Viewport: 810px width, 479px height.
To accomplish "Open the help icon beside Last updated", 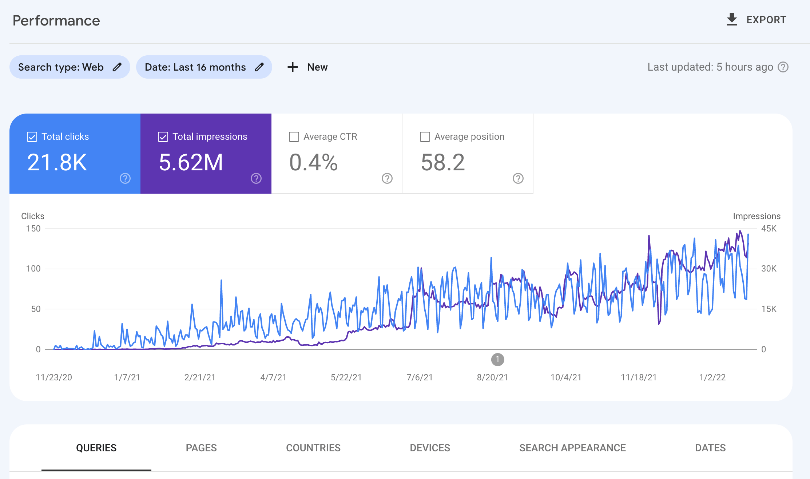I will 784,67.
